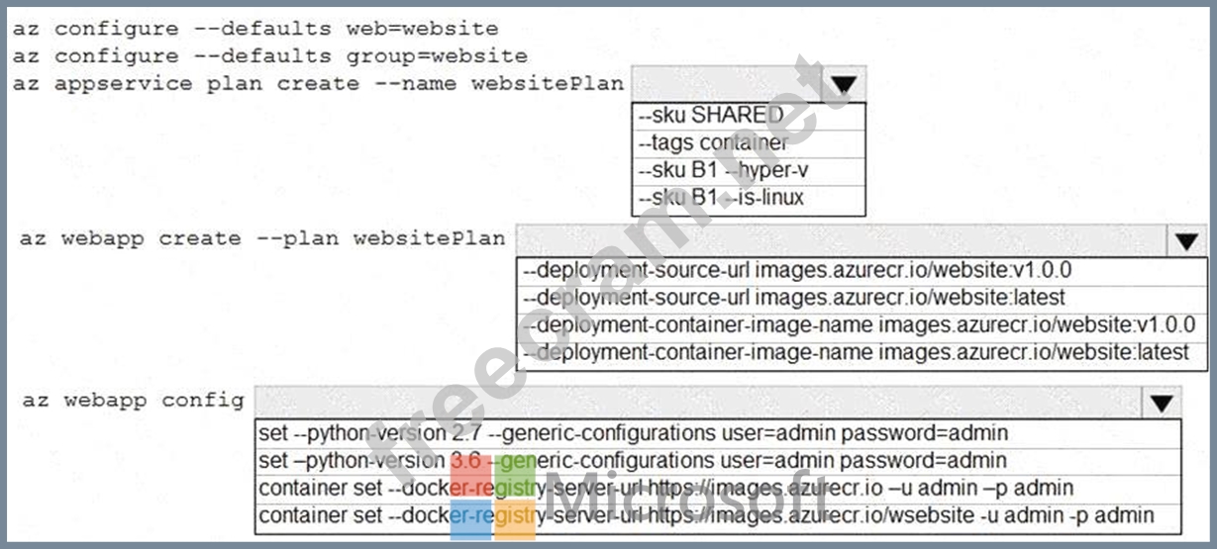Image resolution: width=1217 pixels, height=549 pixels.
Task: Click the 'az configure --defaults web=website' line
Action: [x=255, y=30]
